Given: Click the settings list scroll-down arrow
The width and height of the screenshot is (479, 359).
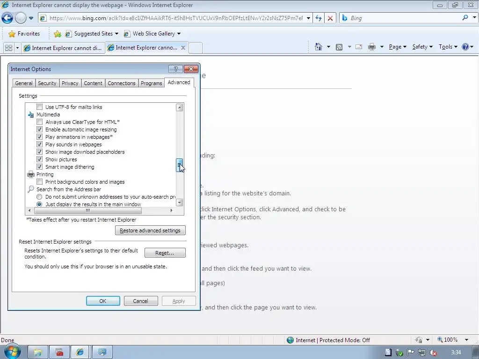Looking at the screenshot, I should [180, 202].
